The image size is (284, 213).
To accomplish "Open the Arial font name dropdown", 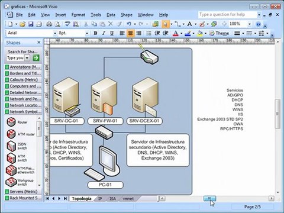I will click(x=55, y=33).
